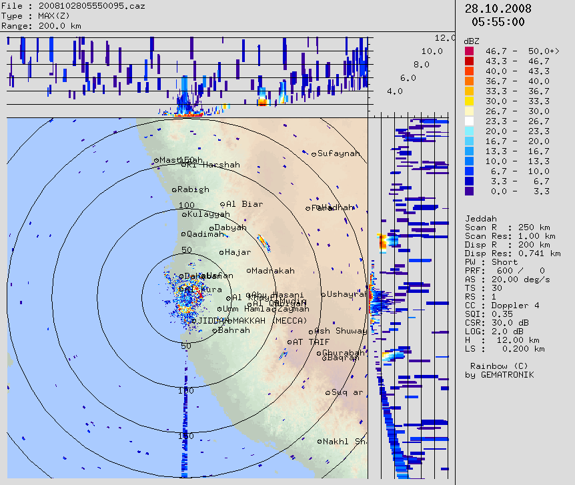The height and width of the screenshot is (485, 575).
Task: Click the "dBZ" legend heading
Action: [x=472, y=41]
